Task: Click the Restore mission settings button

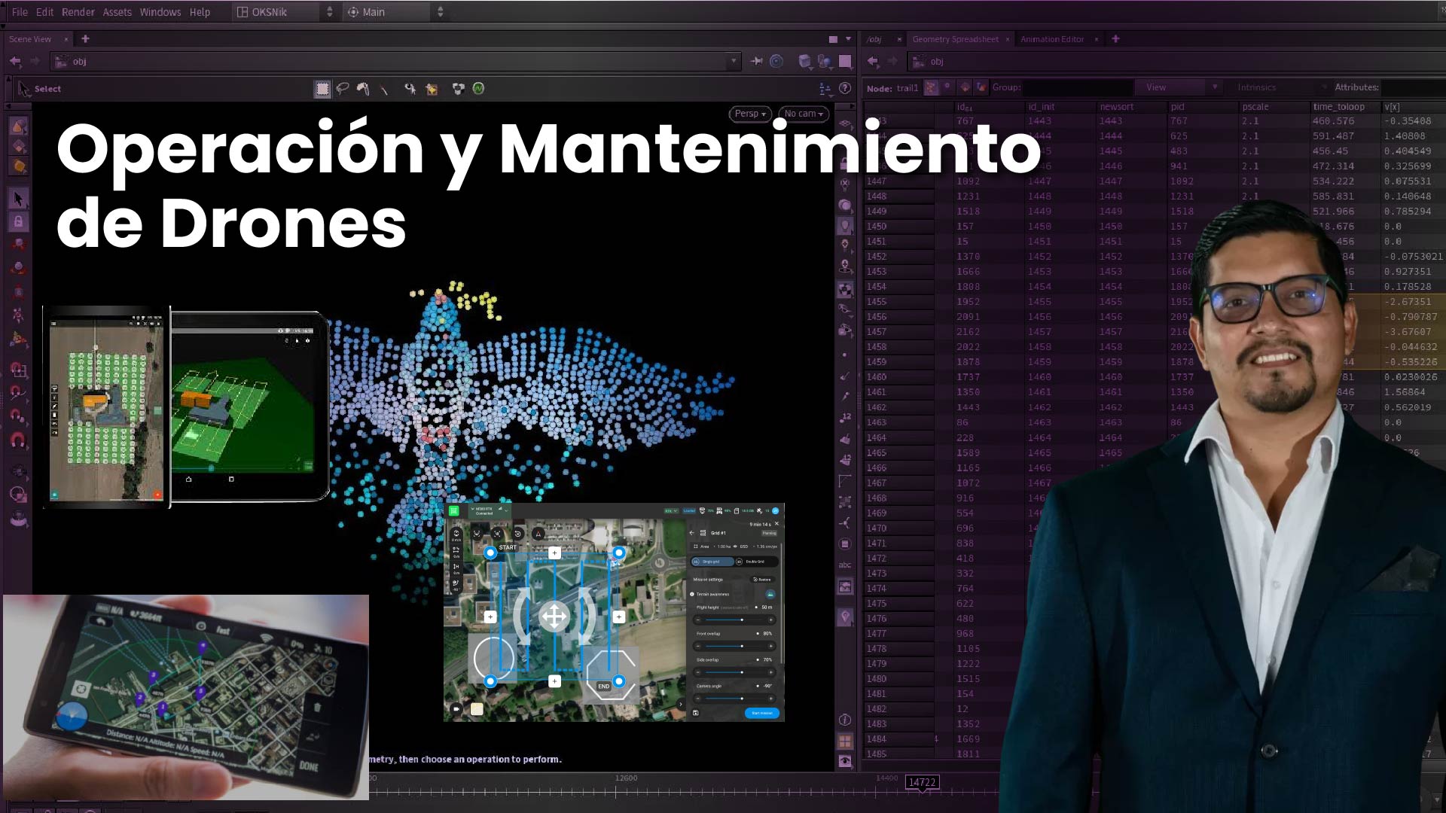Action: pos(762,579)
